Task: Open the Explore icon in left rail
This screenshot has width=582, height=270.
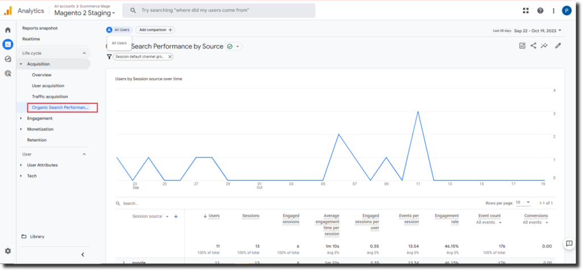Action: pyautogui.click(x=7, y=58)
